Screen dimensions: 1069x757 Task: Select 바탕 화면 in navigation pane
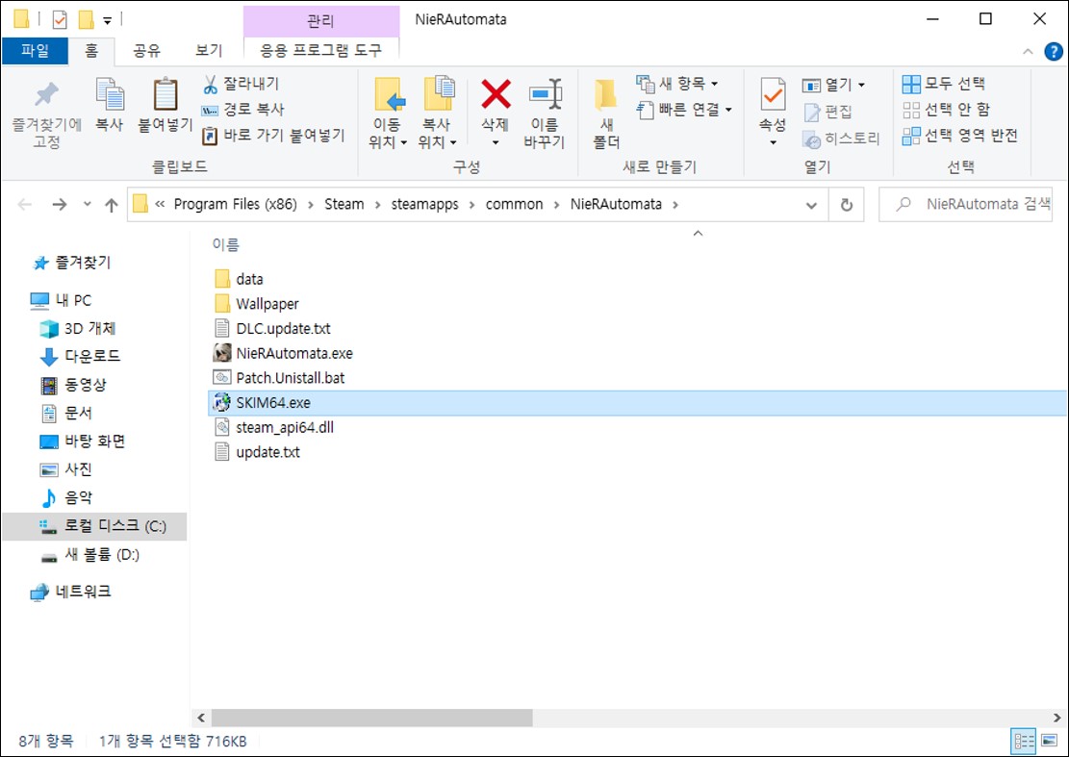[83, 442]
